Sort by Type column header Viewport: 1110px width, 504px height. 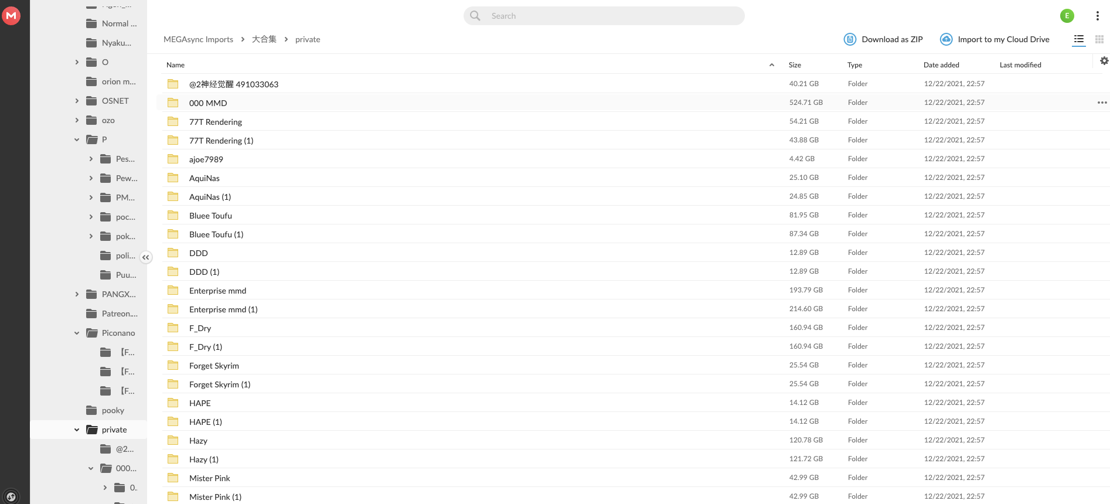coord(854,65)
